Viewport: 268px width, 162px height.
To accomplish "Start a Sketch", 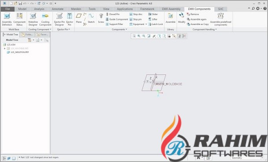I will click(91, 18).
